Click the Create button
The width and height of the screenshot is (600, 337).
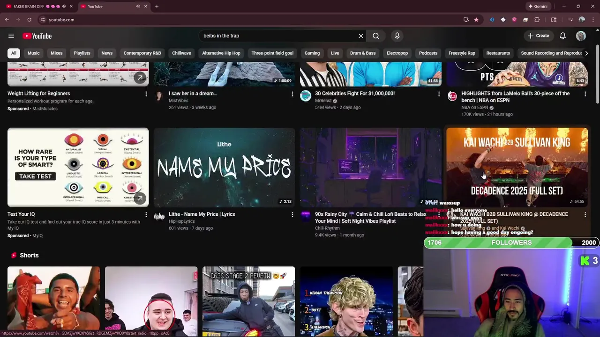coord(539,36)
